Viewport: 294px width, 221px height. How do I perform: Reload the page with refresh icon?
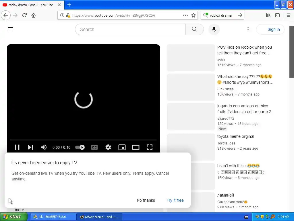[x=24, y=16]
